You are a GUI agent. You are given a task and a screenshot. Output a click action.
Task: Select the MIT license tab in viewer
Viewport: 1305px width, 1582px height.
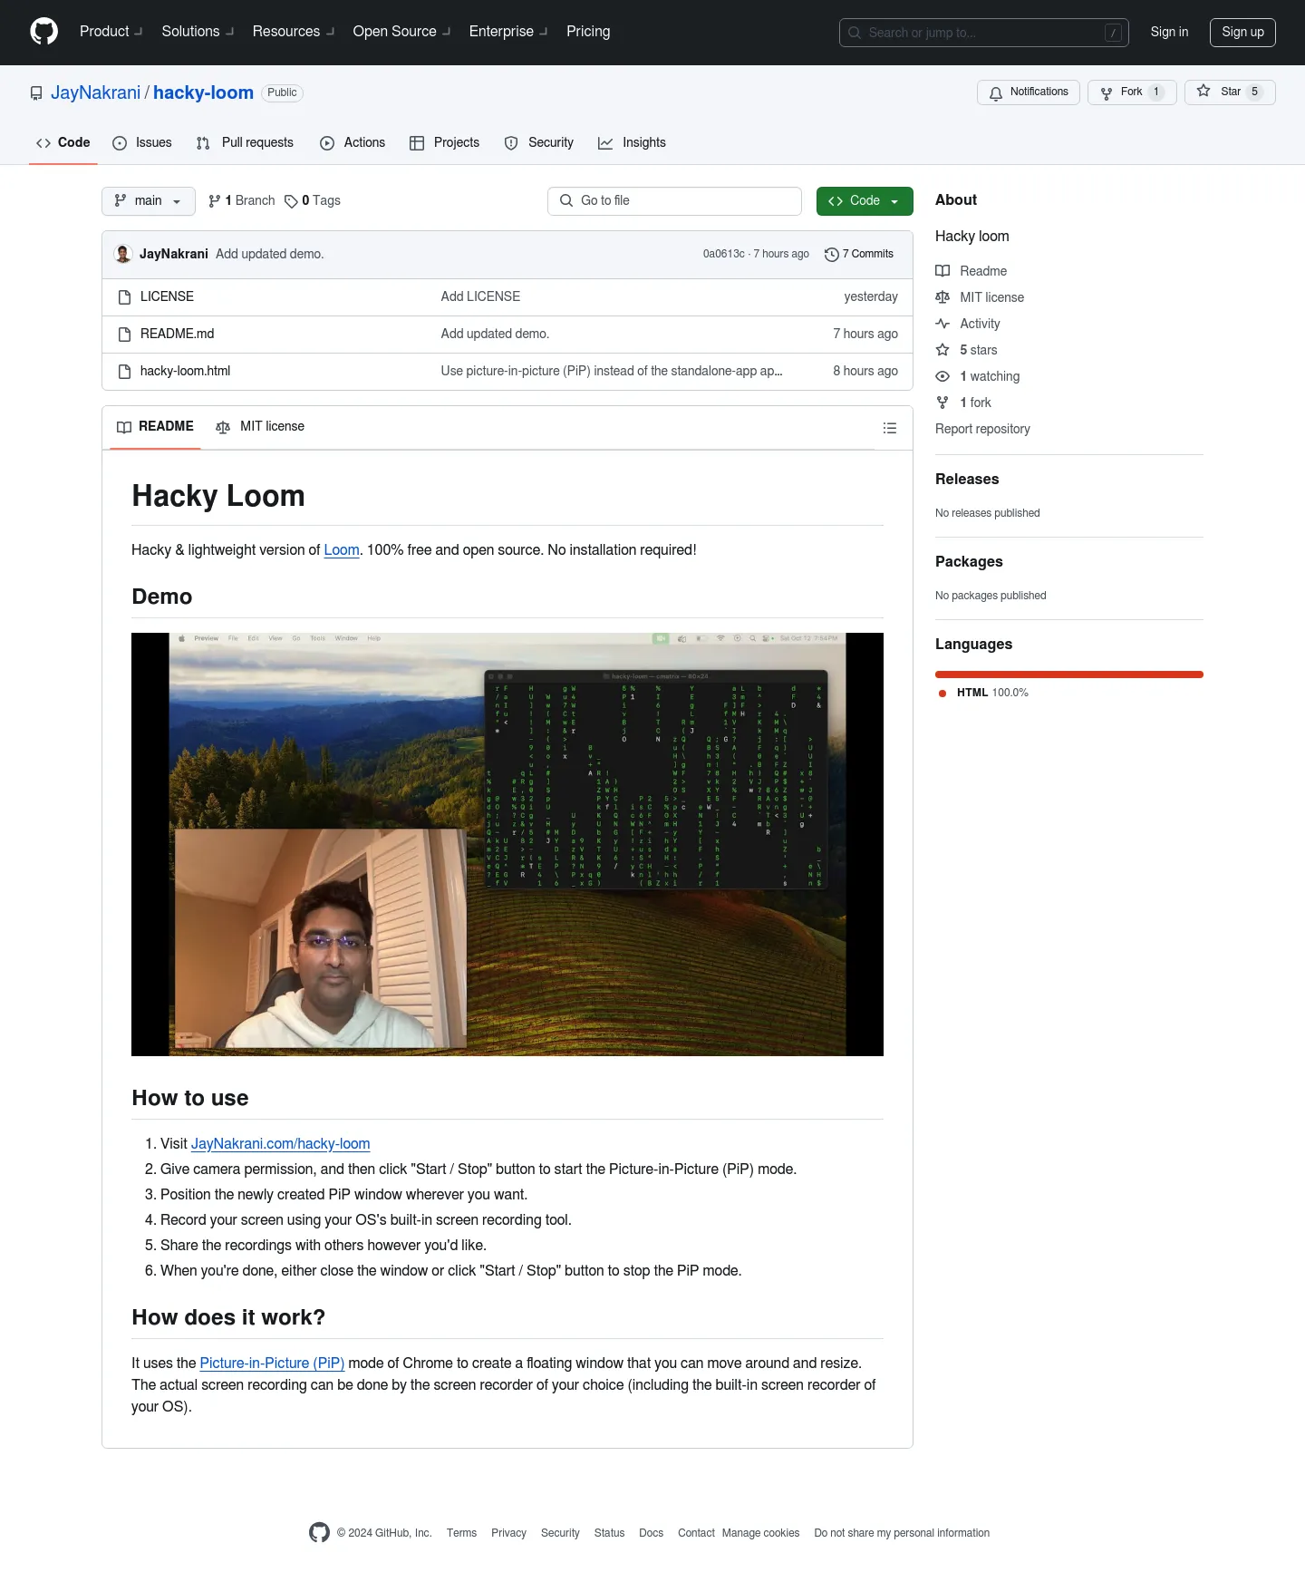pyautogui.click(x=260, y=427)
